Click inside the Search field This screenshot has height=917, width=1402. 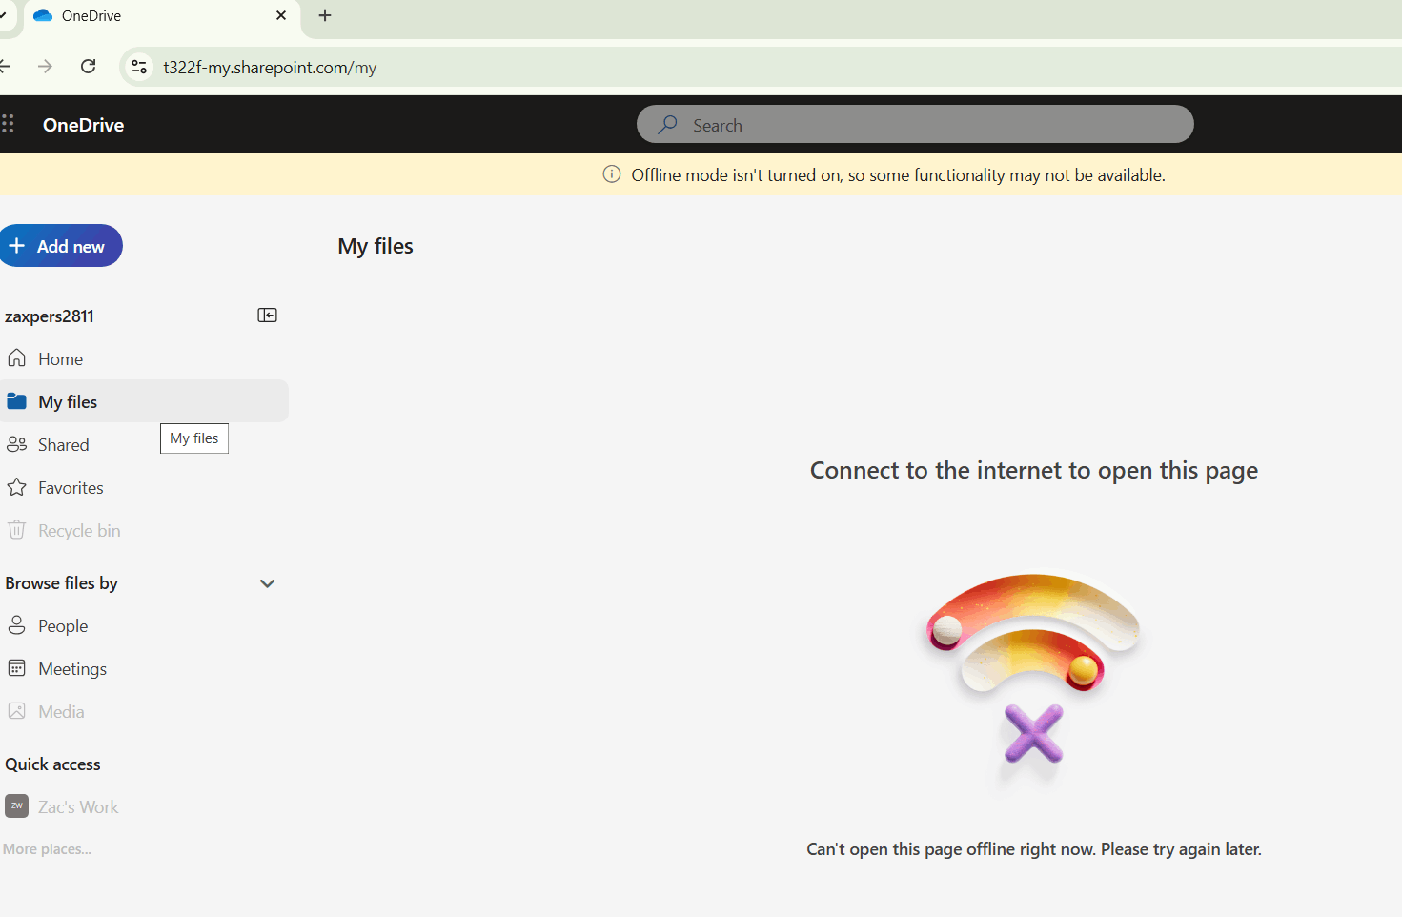(915, 124)
